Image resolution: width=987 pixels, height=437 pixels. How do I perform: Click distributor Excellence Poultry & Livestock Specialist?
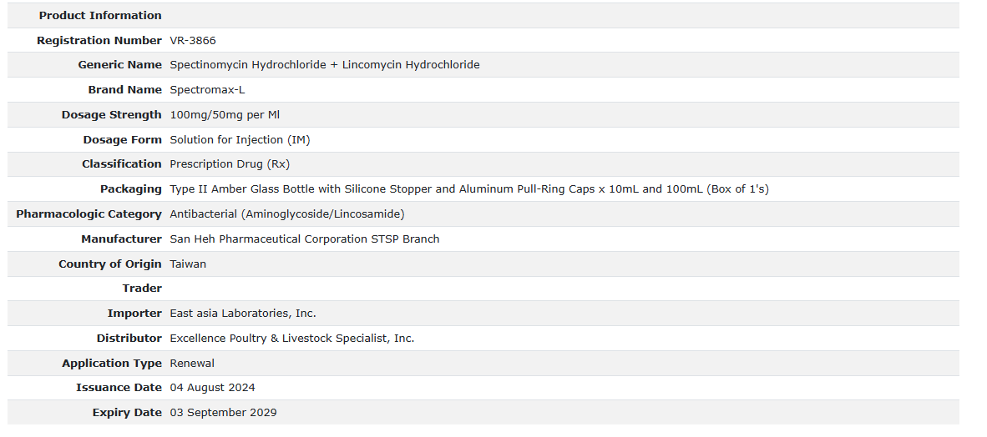coord(291,339)
